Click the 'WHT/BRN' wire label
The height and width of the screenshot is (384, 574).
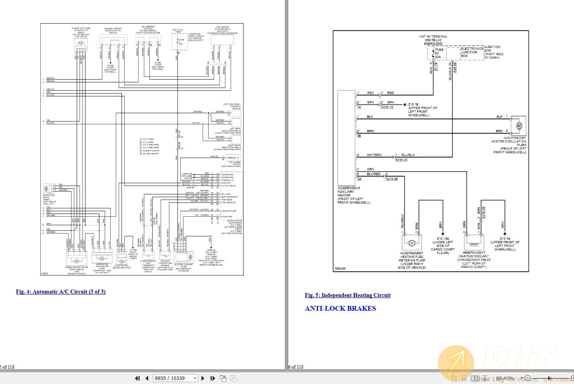click(374, 155)
